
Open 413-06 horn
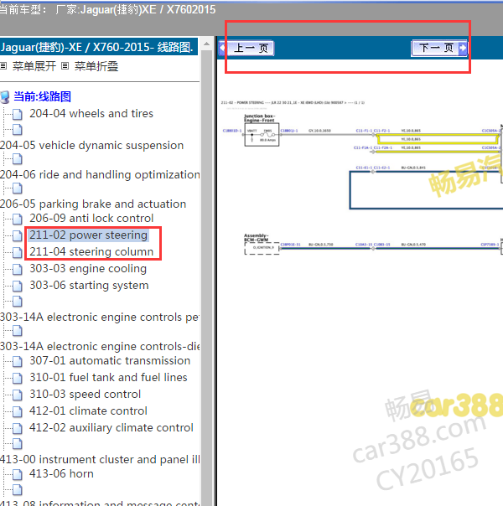point(61,474)
